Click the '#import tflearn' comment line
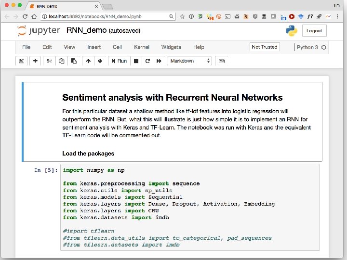 (x=89, y=231)
